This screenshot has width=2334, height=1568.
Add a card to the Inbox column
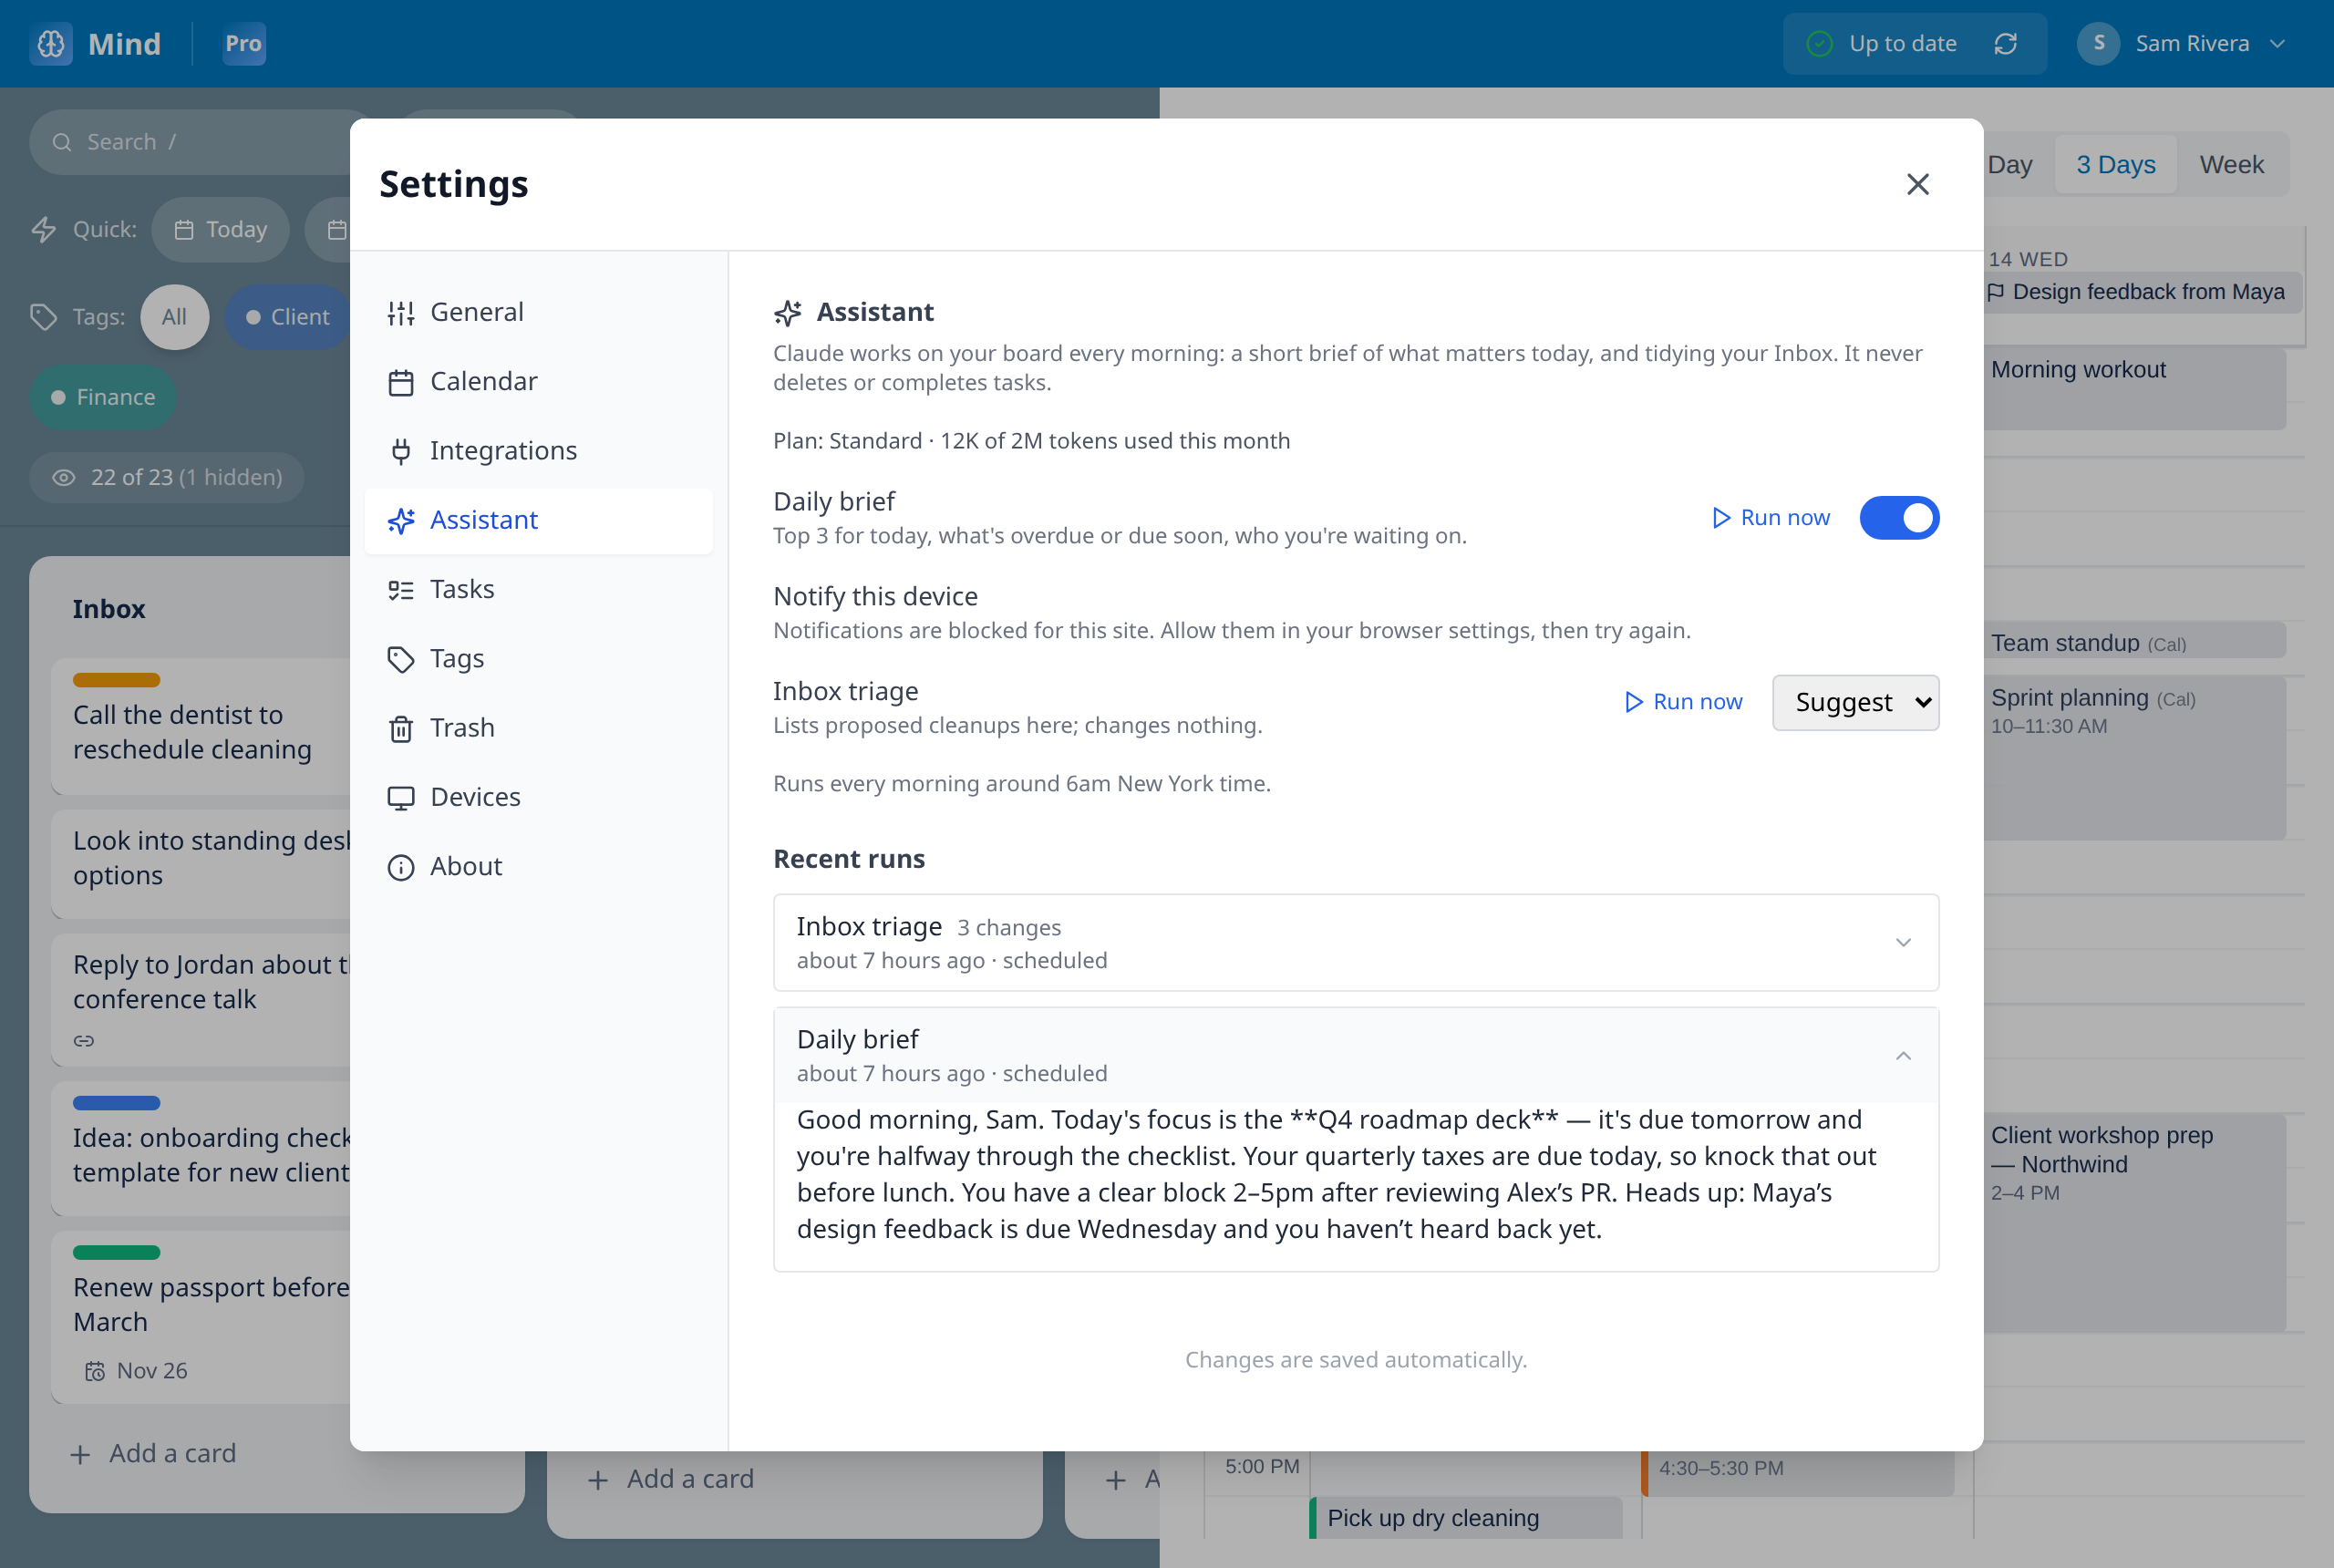point(154,1453)
